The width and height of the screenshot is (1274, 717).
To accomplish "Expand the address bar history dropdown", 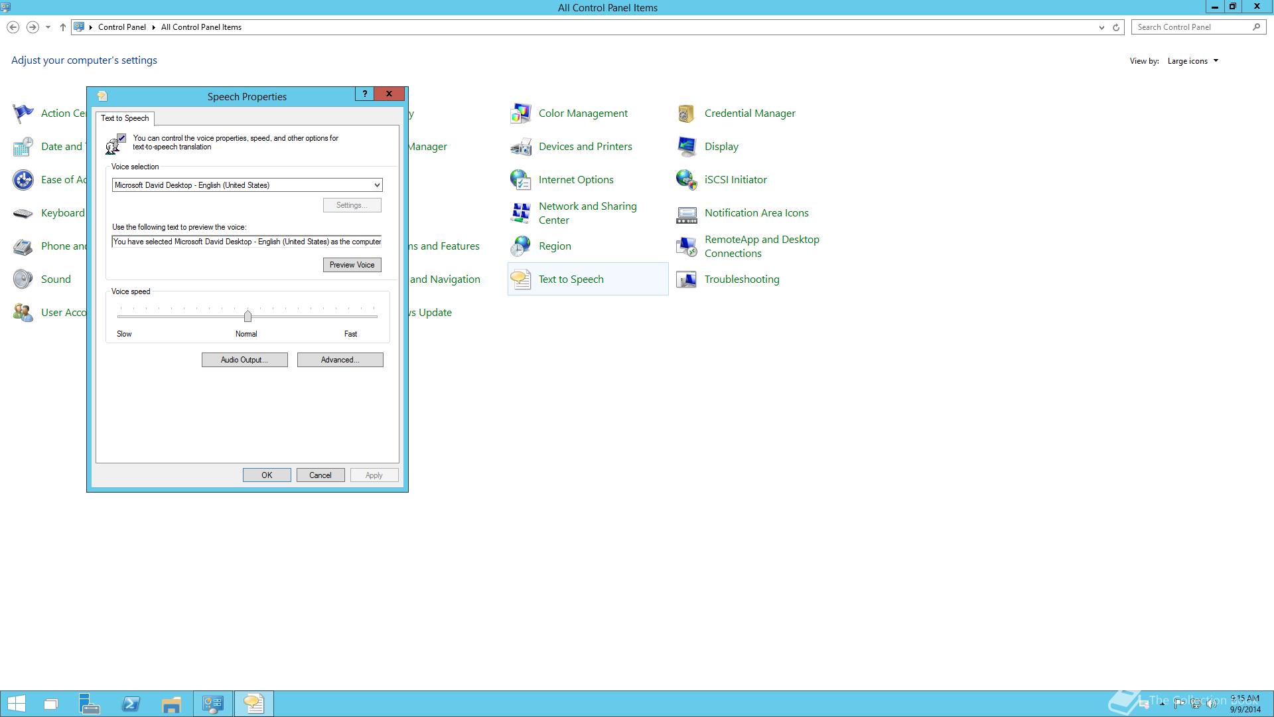I will point(1101,27).
